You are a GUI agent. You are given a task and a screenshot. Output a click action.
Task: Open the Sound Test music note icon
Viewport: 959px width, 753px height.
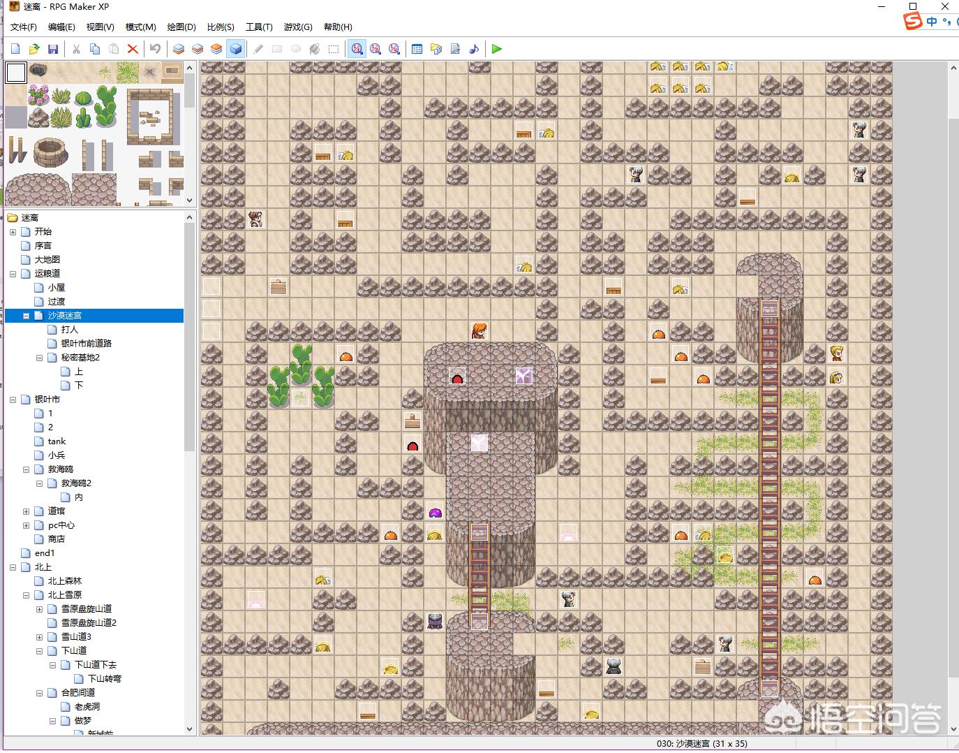tap(474, 49)
